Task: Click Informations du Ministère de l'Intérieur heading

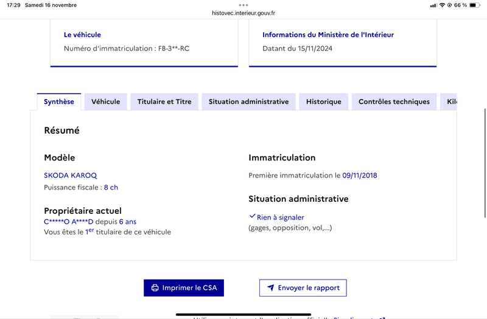Action: click(x=328, y=35)
